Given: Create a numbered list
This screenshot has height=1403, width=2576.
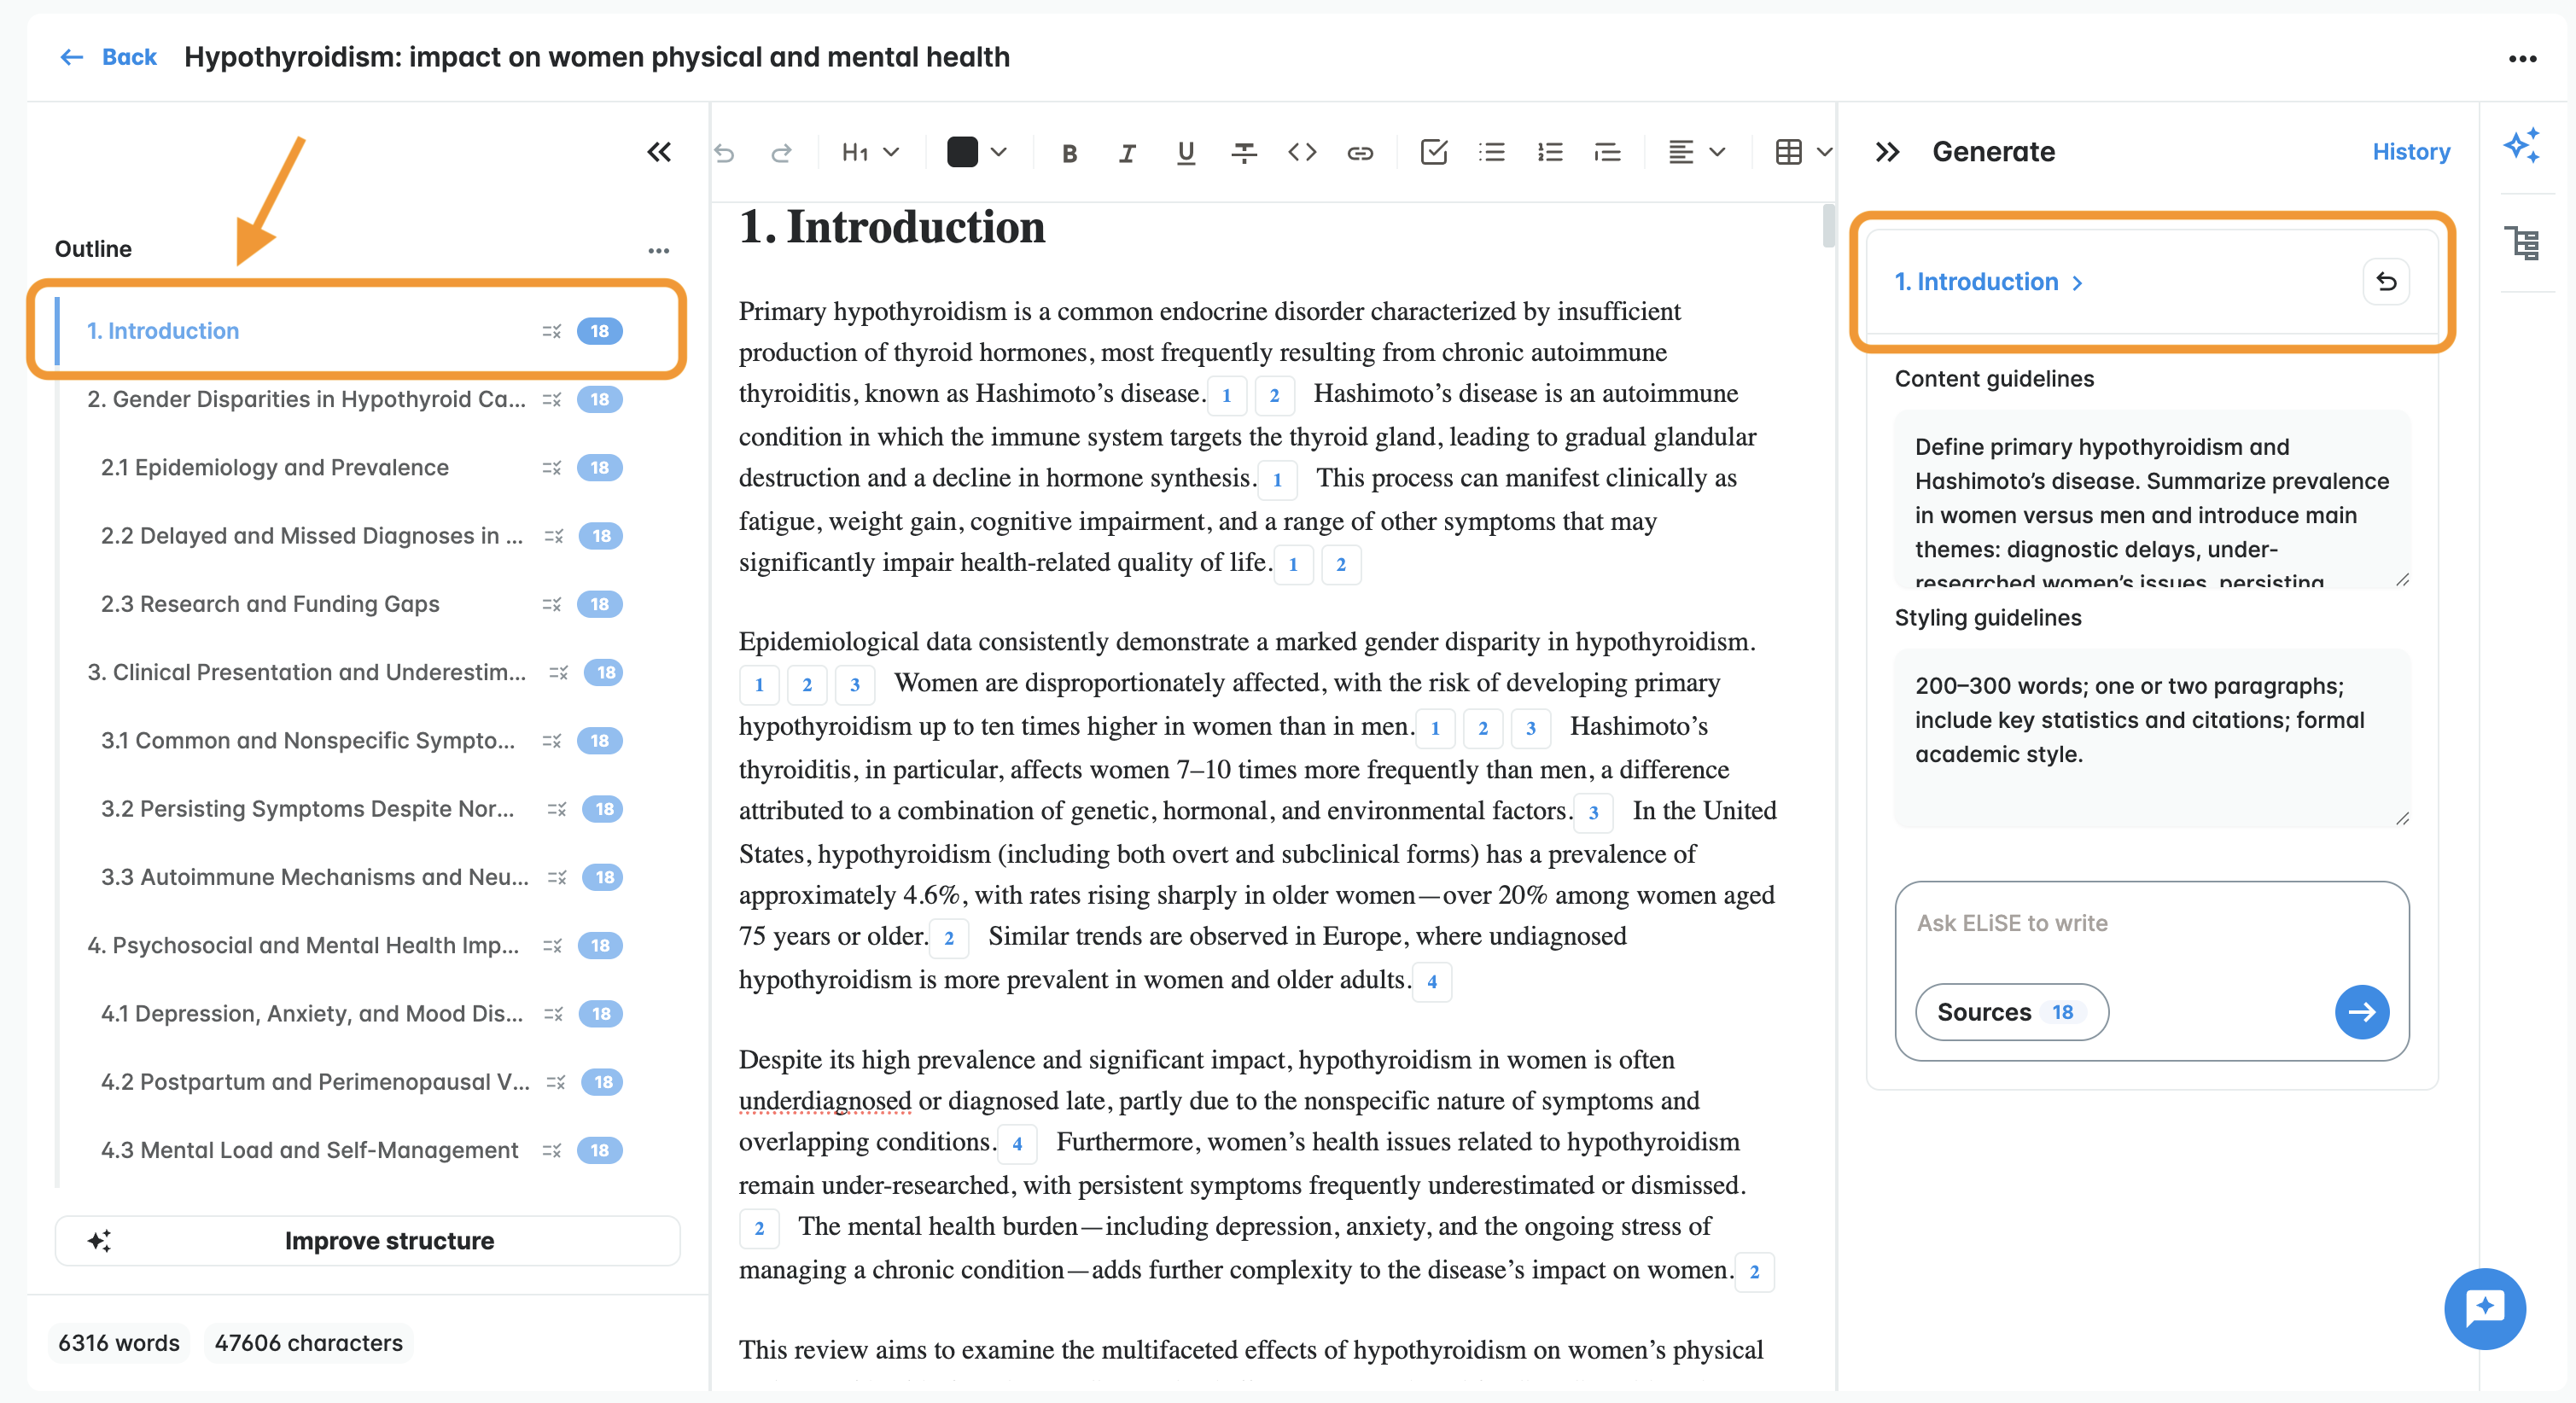Looking at the screenshot, I should coord(1549,152).
